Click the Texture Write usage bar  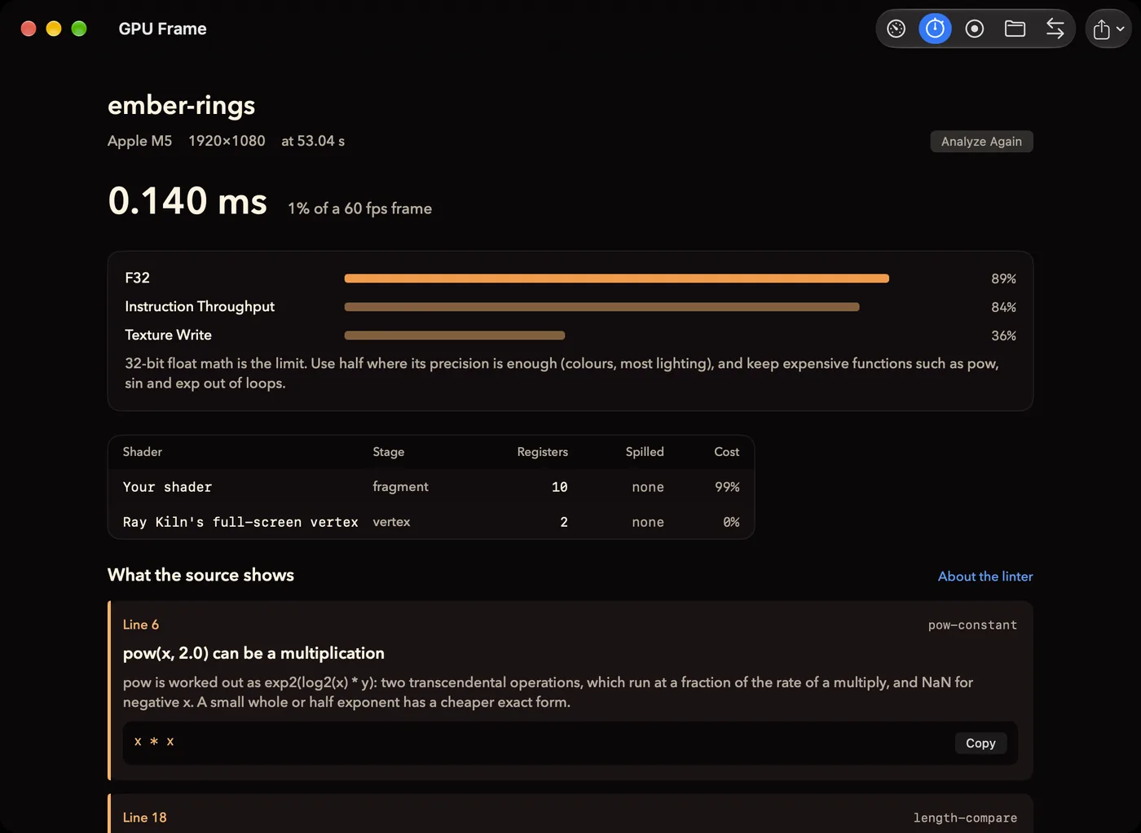click(x=455, y=335)
